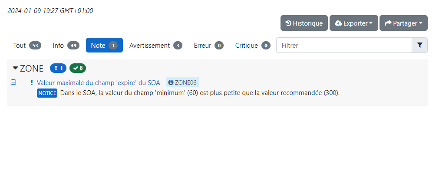The image size is (439, 187).
Task: Open the Historique button
Action: click(304, 23)
